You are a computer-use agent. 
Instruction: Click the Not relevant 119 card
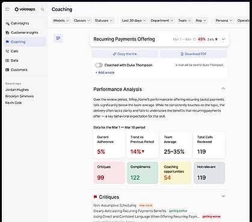209,173
